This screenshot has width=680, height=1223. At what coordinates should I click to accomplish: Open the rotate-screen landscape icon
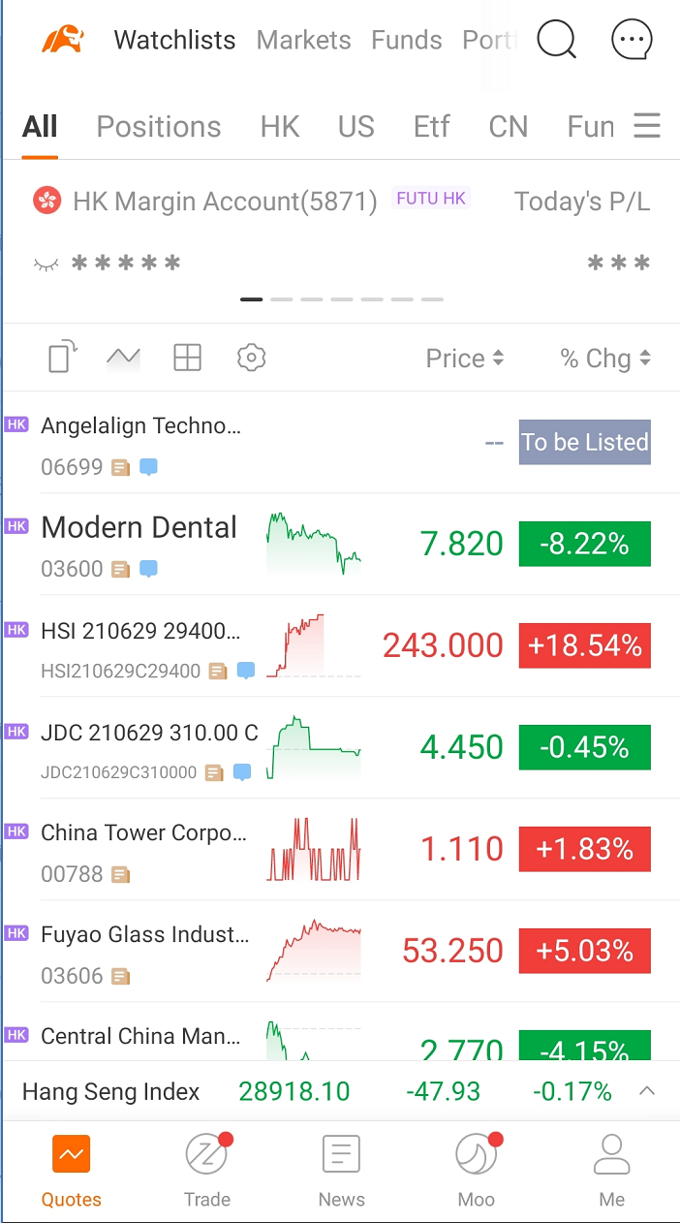[59, 358]
